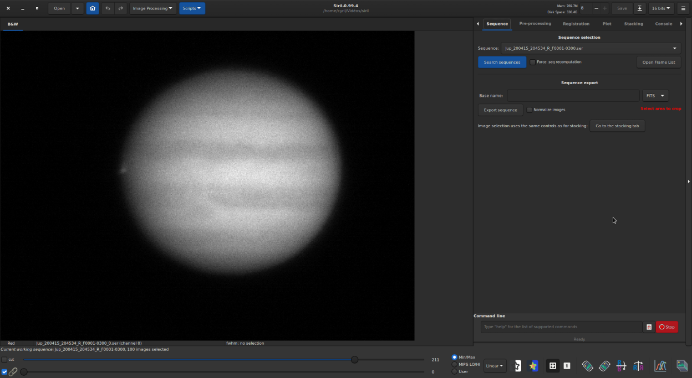
Task: Click the zoom-to-fit icon
Action: coord(552,366)
